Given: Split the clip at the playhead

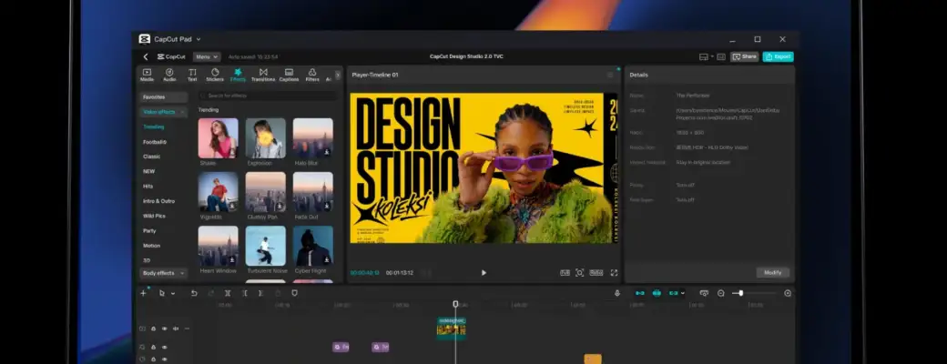Looking at the screenshot, I should pyautogui.click(x=228, y=293).
